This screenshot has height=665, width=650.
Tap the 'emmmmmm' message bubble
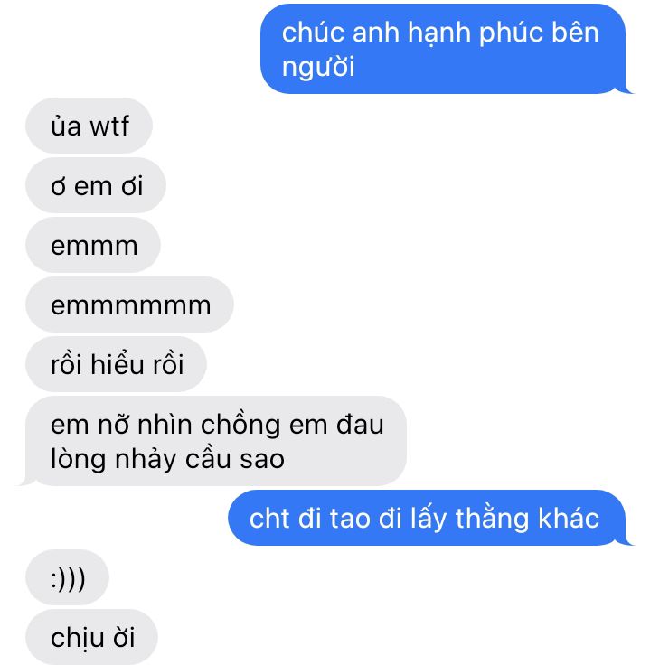tap(130, 304)
